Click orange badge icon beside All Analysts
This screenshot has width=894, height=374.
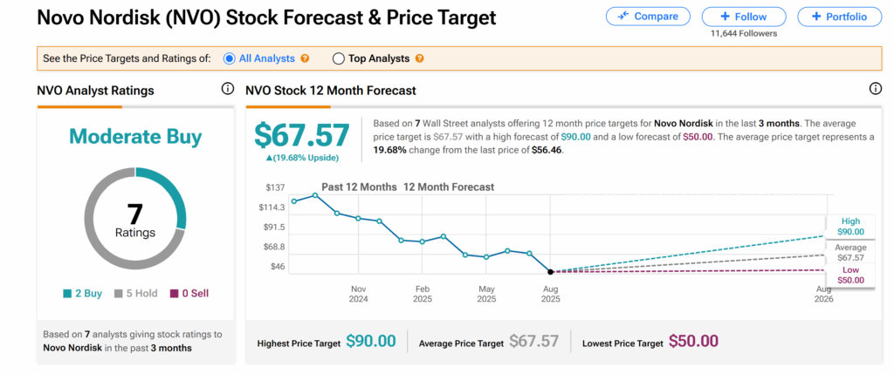[x=305, y=58]
